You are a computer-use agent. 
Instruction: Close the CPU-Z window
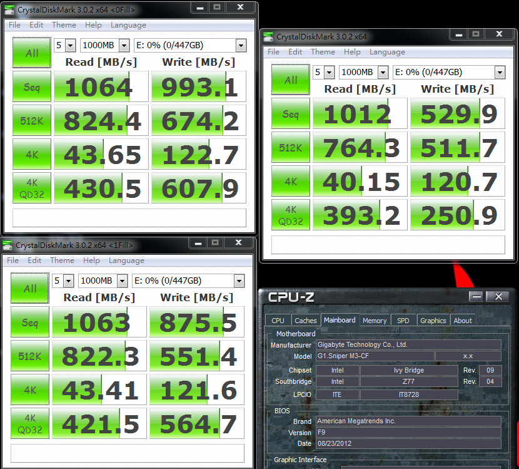pyautogui.click(x=498, y=296)
